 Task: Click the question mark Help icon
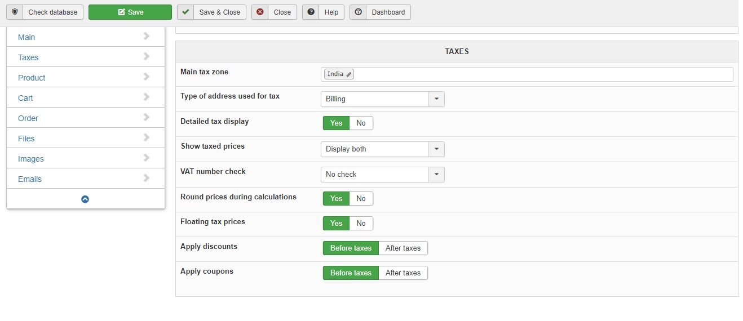[x=311, y=12]
